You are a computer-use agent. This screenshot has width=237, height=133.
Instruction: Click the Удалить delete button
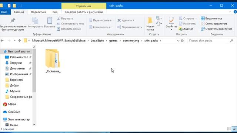[124, 20]
